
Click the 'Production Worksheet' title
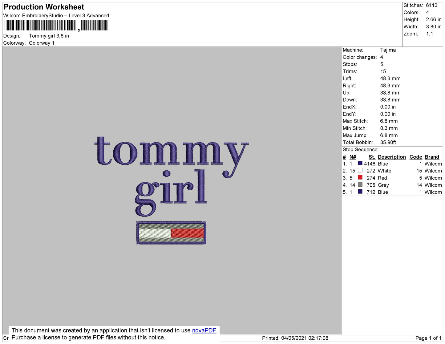pos(44,7)
